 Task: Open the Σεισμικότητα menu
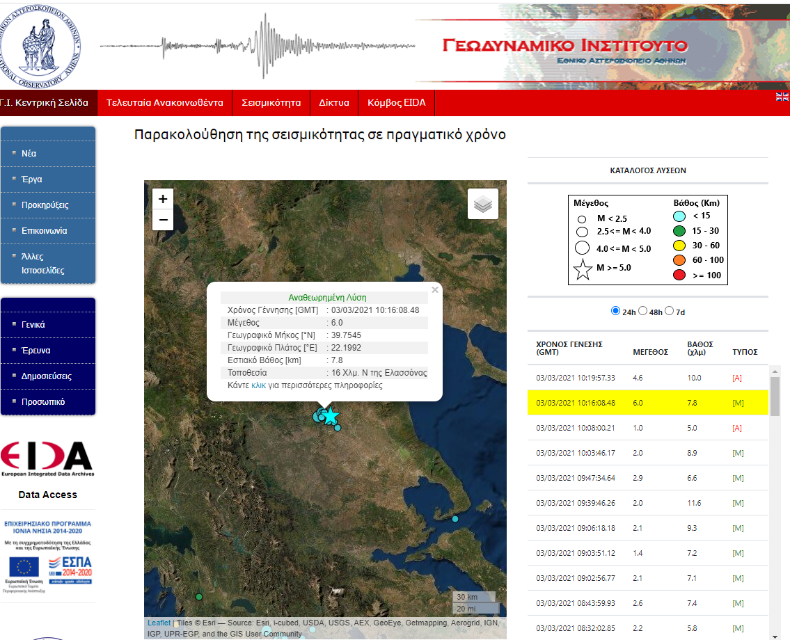(x=271, y=103)
